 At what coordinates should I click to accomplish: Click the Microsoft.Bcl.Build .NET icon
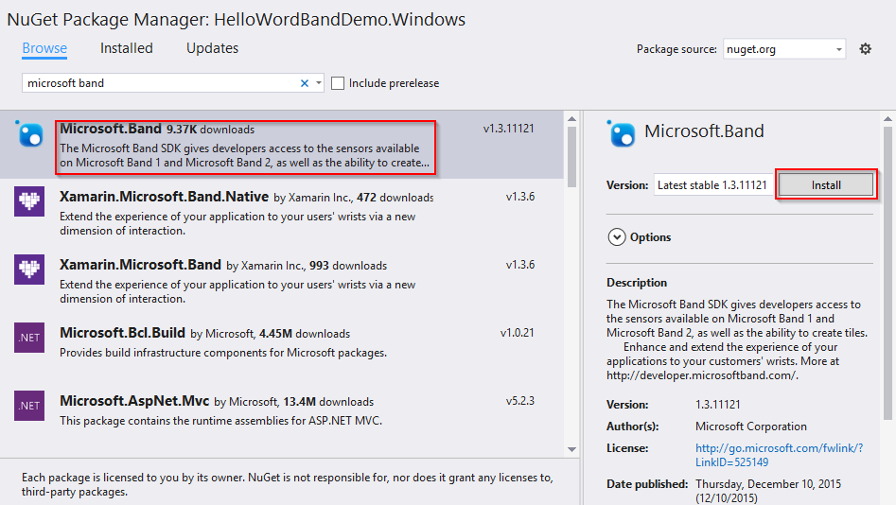coord(29,338)
